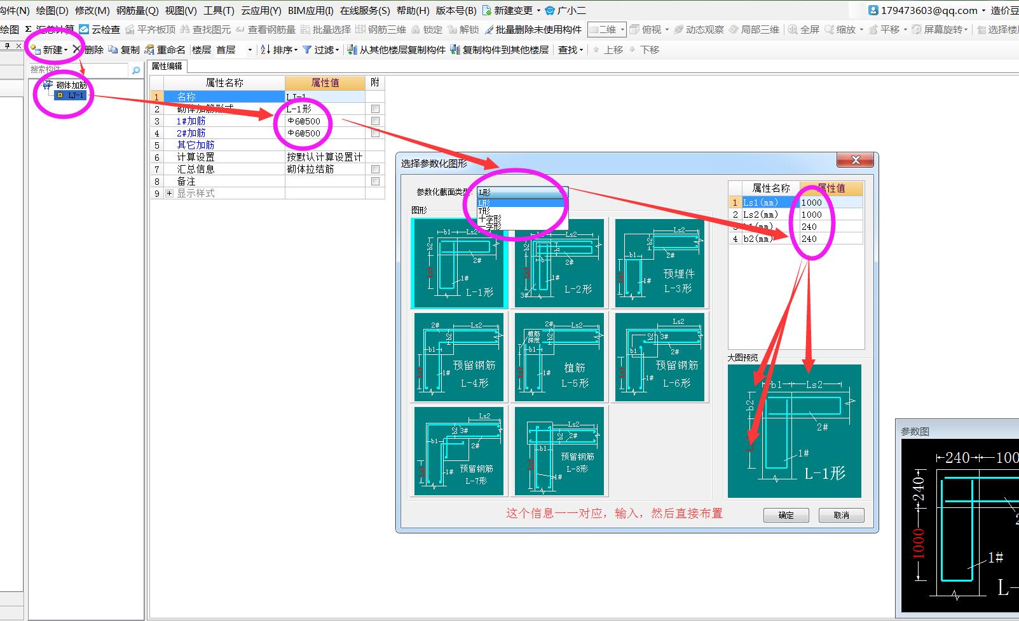
Task: Select the L-2形 shape thumbnail
Action: pos(559,264)
